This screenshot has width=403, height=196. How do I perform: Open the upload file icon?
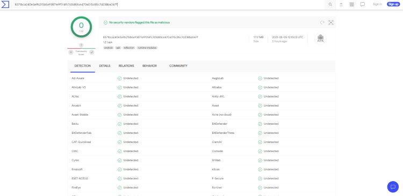[341, 4]
